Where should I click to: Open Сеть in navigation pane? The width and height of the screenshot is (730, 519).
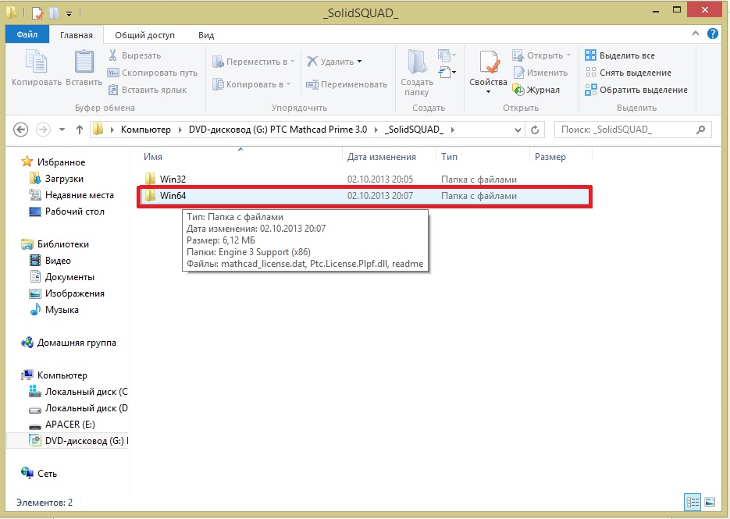pos(47,474)
